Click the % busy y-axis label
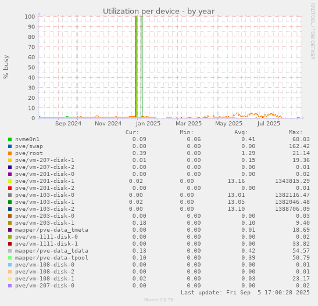Viewport: 318px width, 306px height. 6,67
